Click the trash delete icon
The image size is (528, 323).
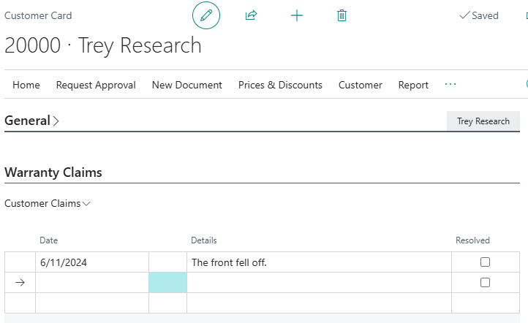tap(342, 15)
